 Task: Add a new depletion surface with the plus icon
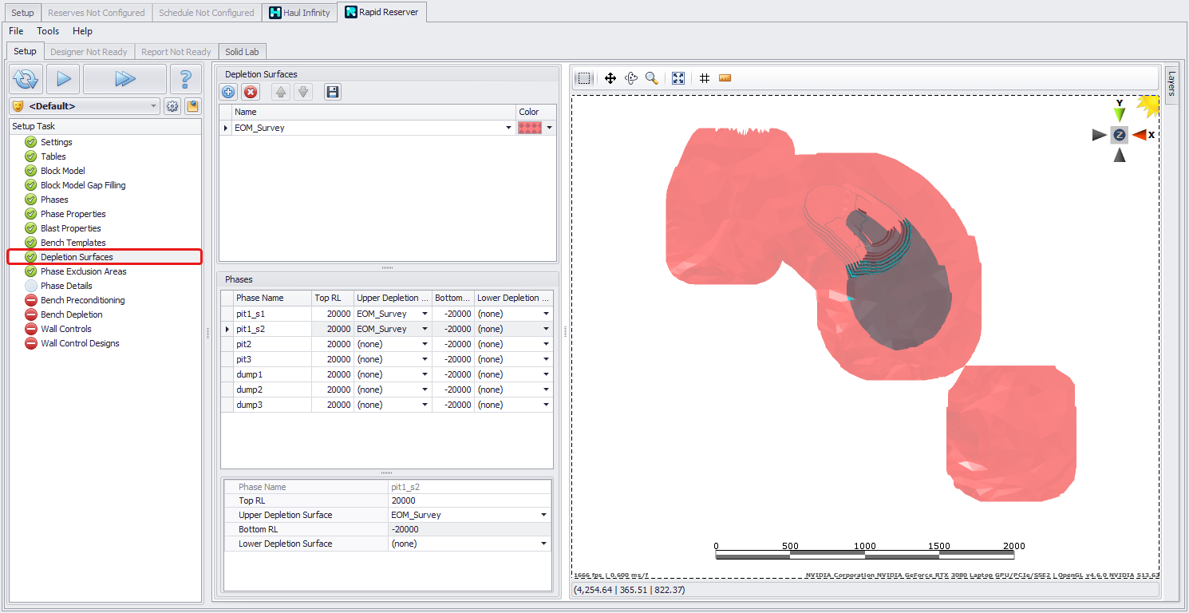(229, 92)
